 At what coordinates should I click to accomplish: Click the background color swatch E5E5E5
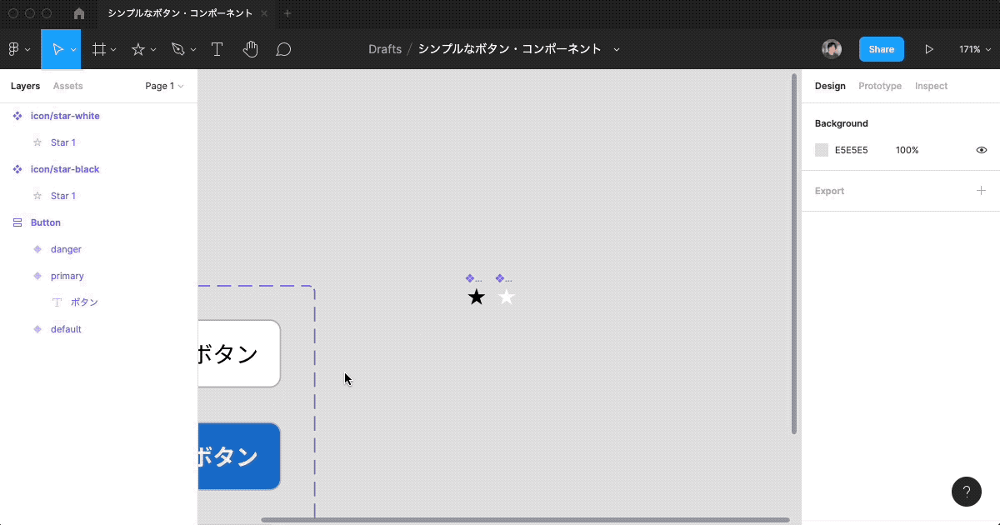pos(822,150)
